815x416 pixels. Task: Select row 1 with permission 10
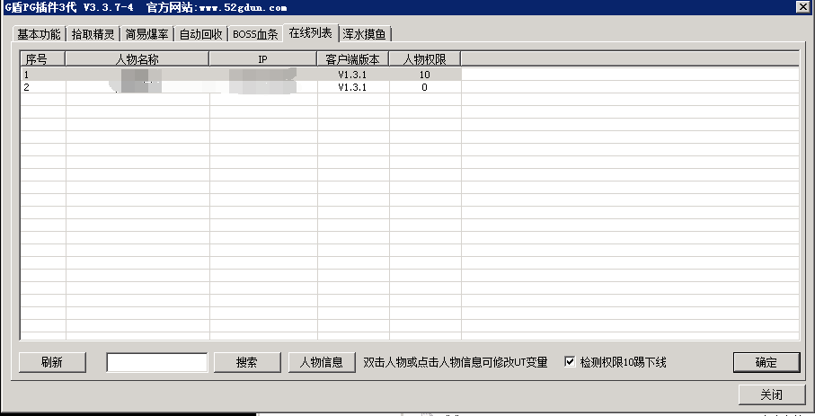[x=241, y=75]
